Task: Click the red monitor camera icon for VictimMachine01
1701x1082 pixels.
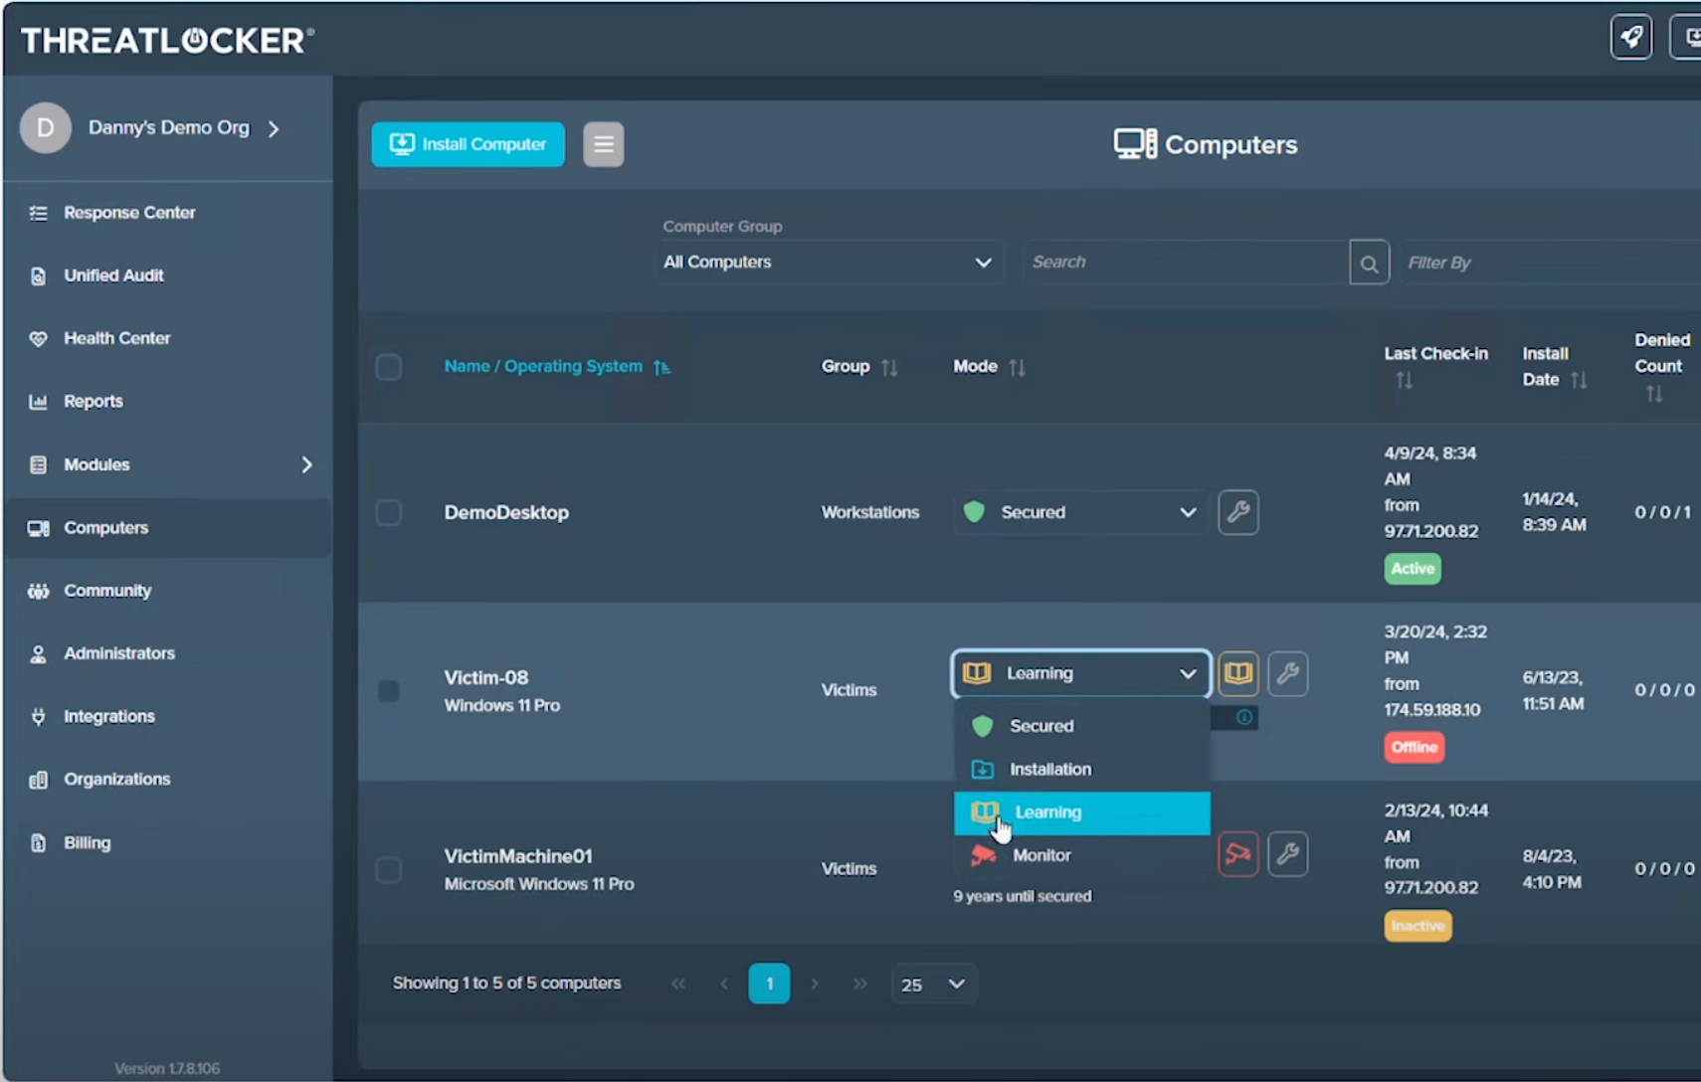Action: pyautogui.click(x=1238, y=853)
